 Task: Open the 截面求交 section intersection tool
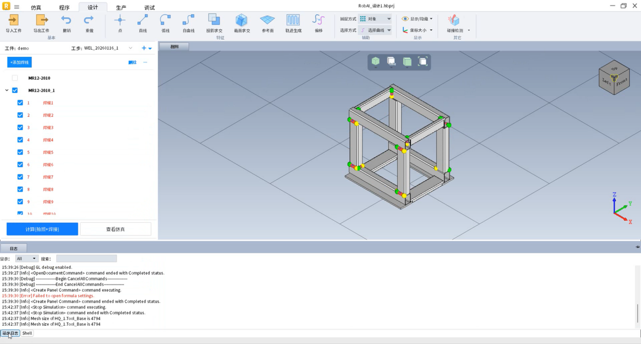241,20
